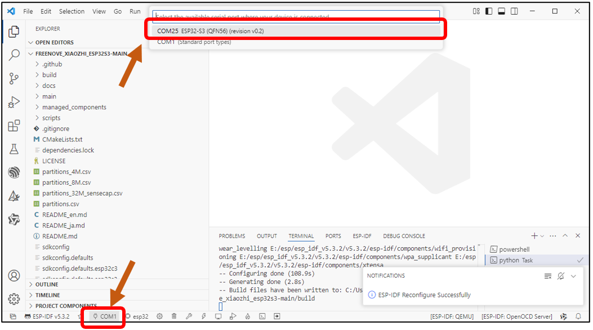Click [ESP-IDF: OpenOCD Server] status item
The image size is (593, 330).
516,316
